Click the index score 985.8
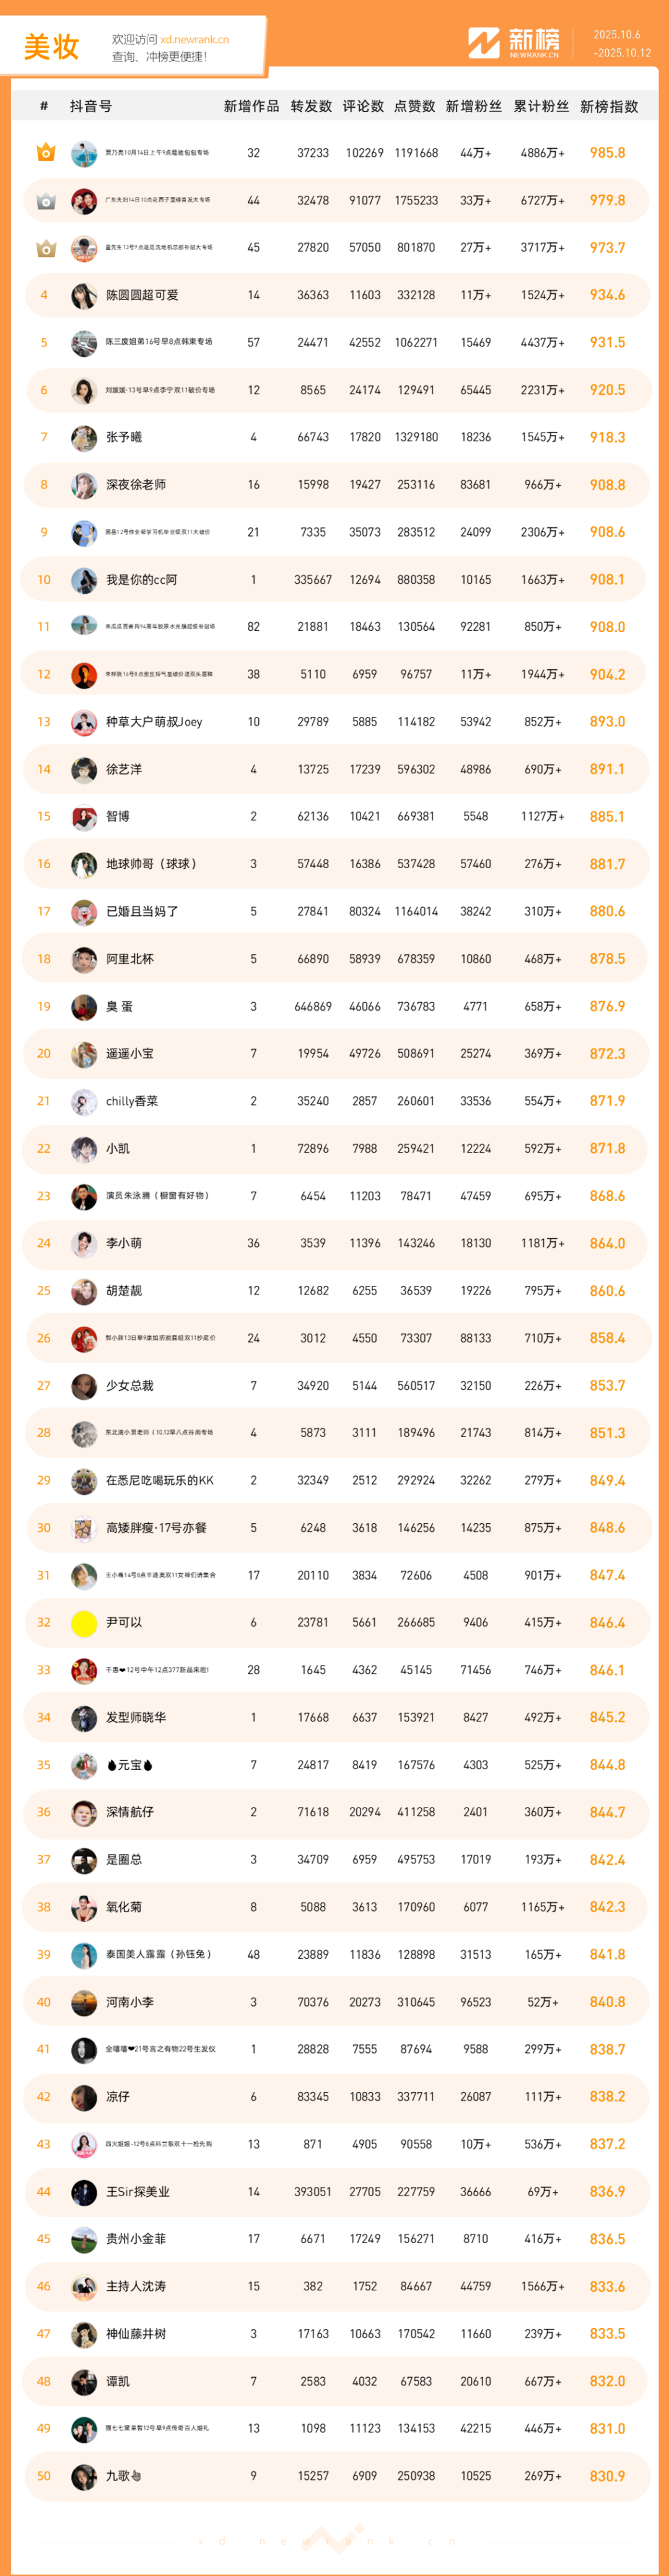This screenshot has width=669, height=2576. tap(607, 153)
